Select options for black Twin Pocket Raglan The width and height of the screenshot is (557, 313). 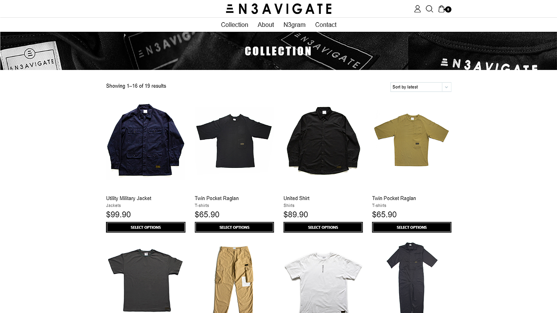[x=234, y=227]
